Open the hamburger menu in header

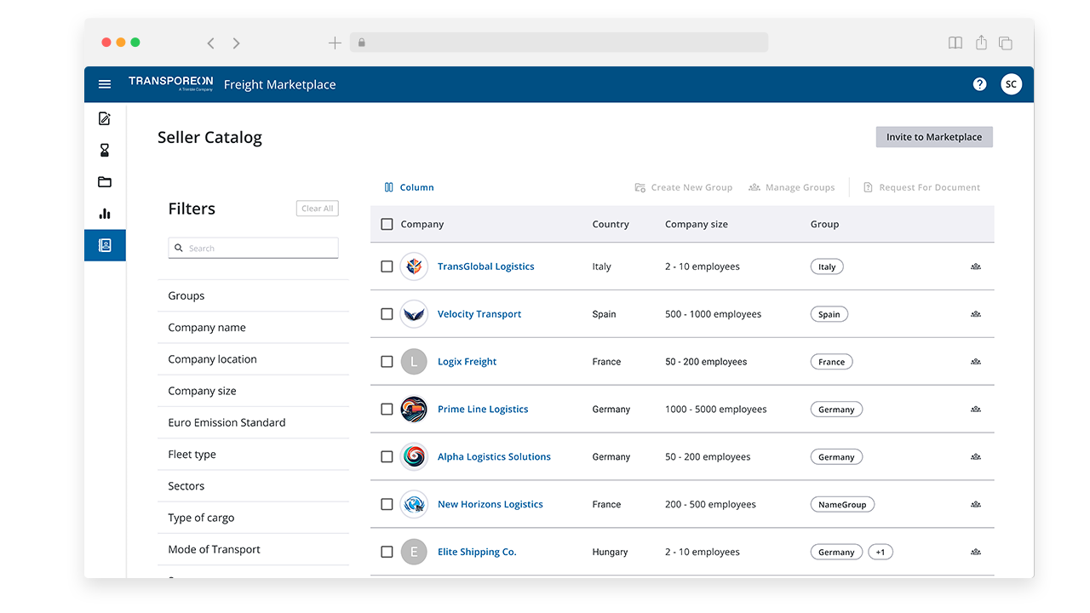click(105, 84)
